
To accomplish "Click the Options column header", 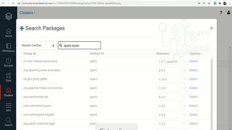I will coord(195,53).
